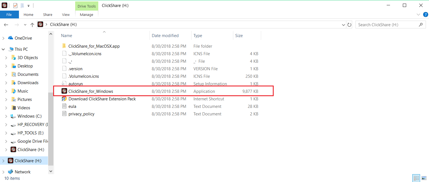Open the address bar history dropdown
The image size is (429, 182).
[343, 25]
